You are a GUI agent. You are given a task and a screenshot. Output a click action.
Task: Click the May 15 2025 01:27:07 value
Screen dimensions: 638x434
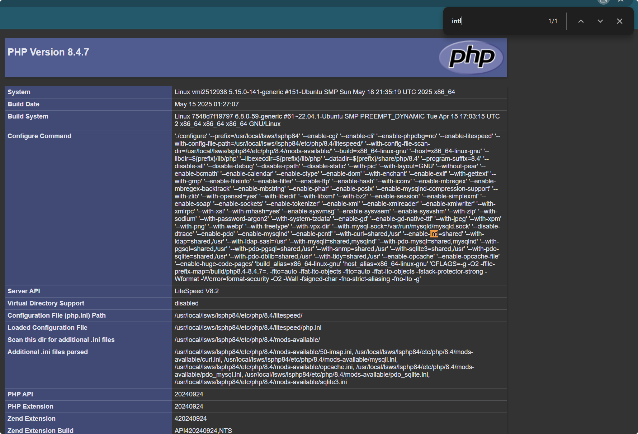tap(207, 104)
